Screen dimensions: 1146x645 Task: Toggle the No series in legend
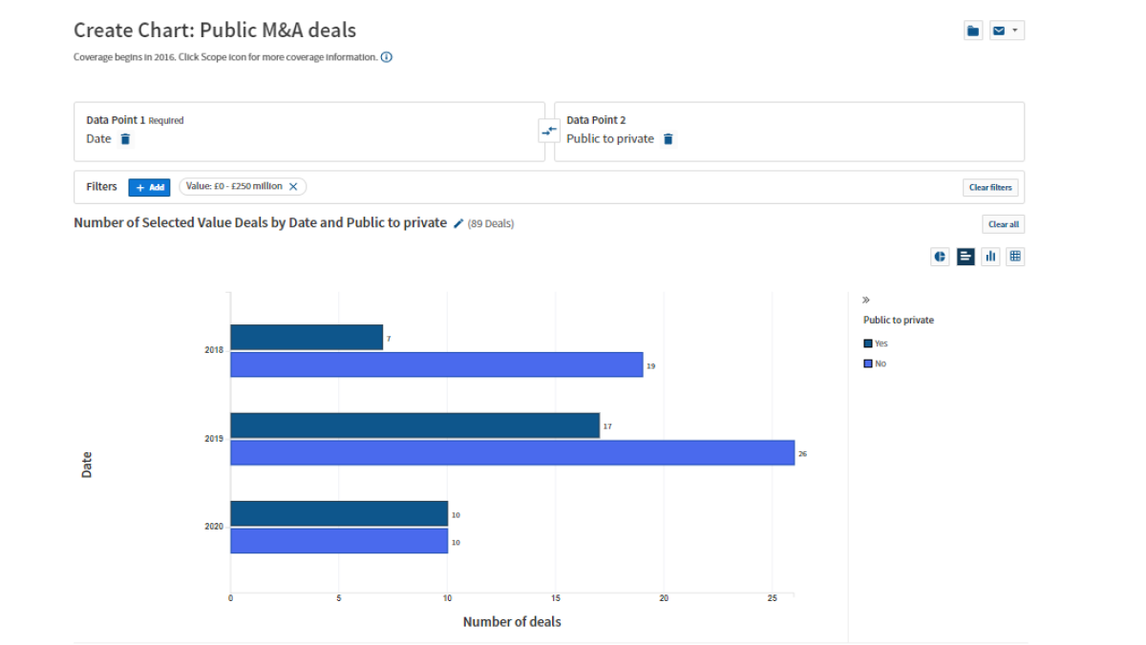(x=875, y=364)
